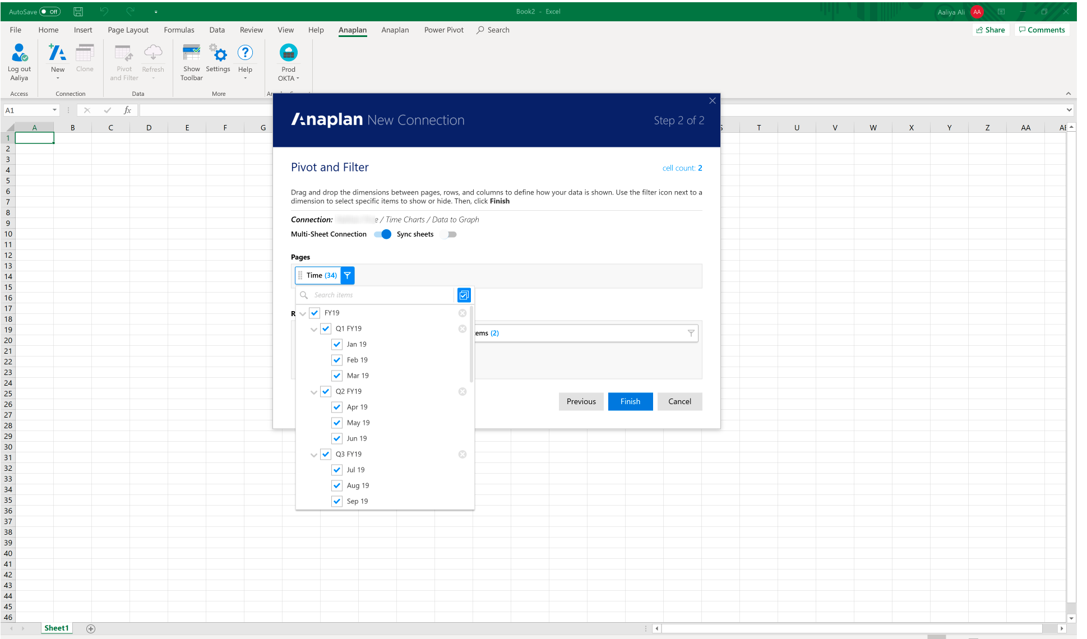The image size is (1087, 639).
Task: Collapse the Q3 FY19 tree node
Action: [x=314, y=455]
